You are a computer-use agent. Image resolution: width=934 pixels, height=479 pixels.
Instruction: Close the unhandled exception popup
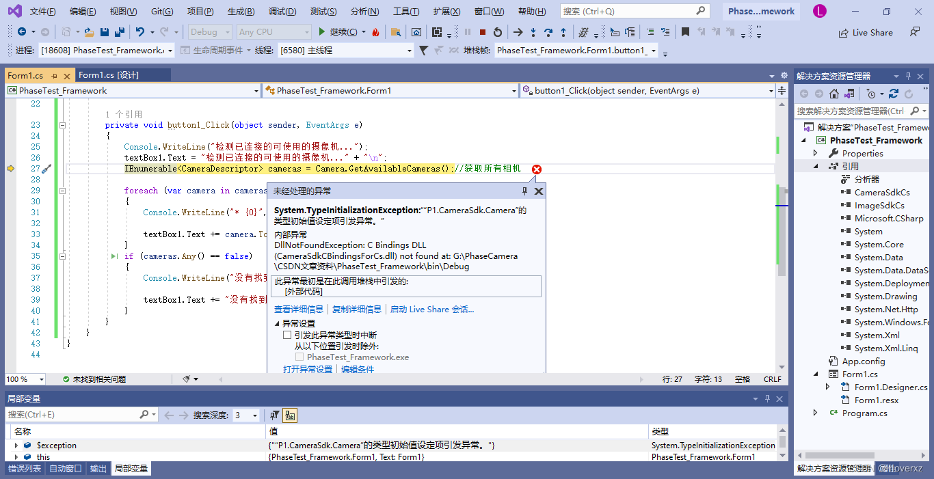pyautogui.click(x=538, y=191)
